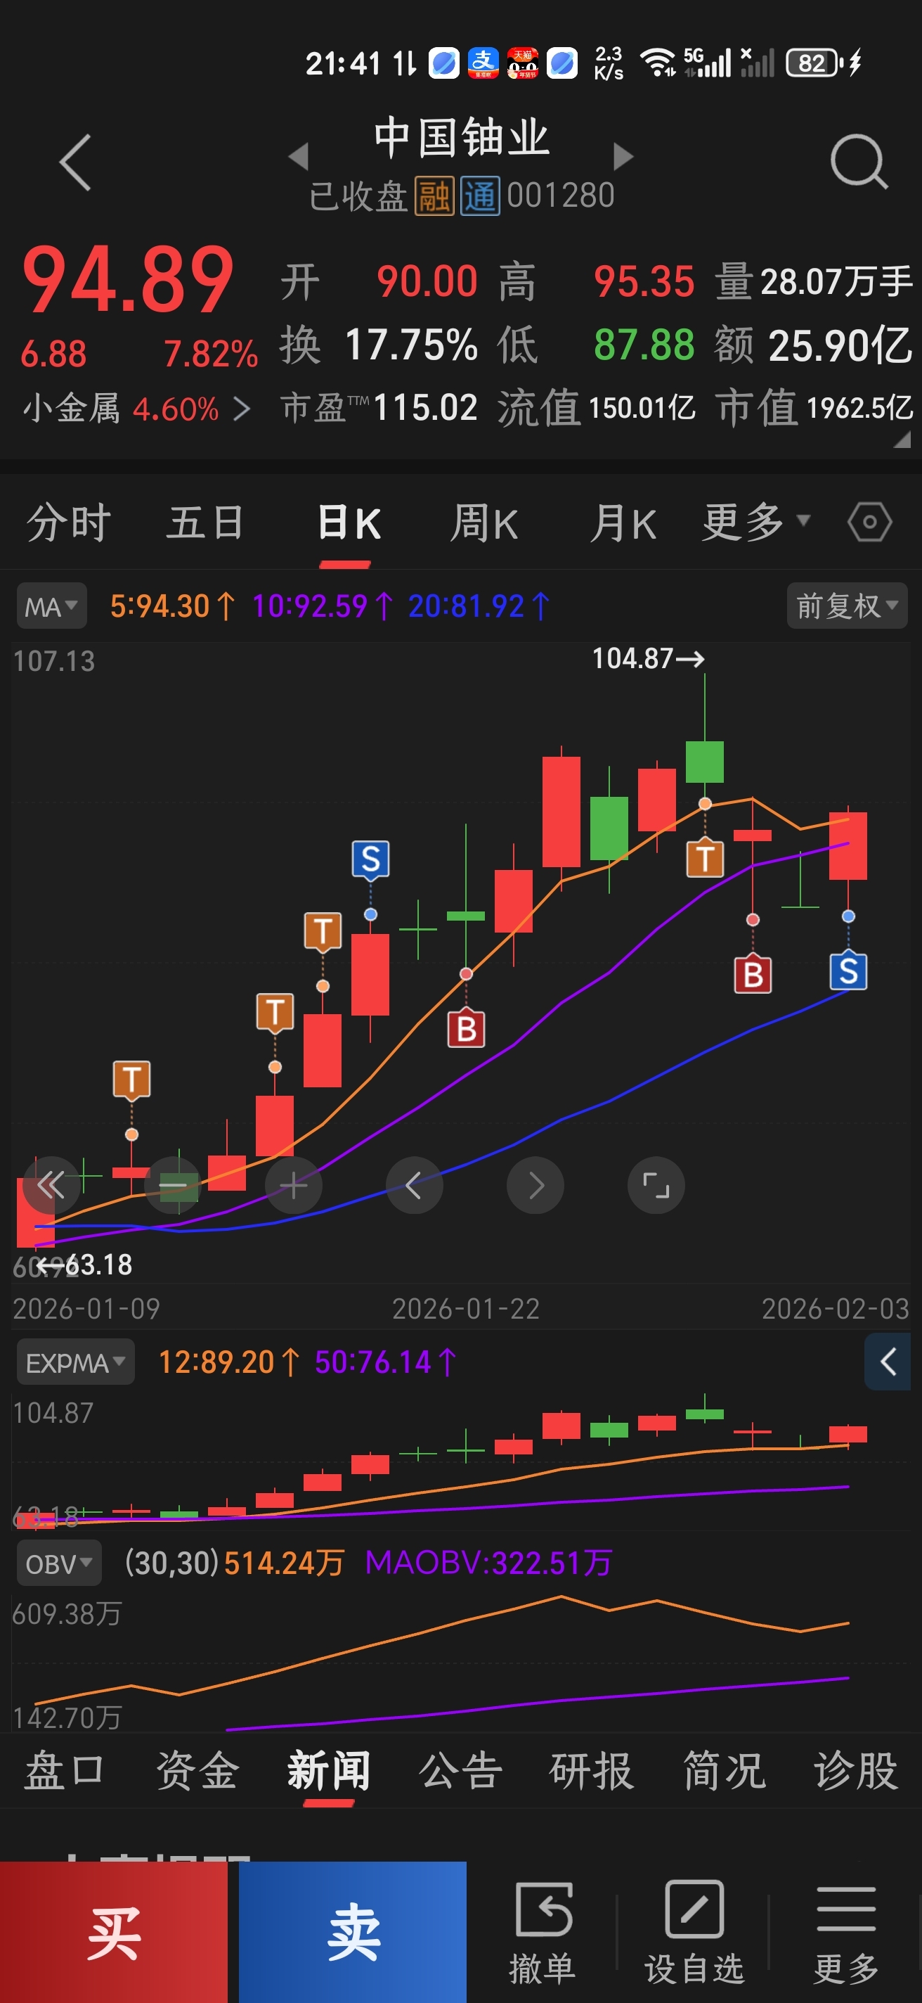Tap the battery indicator in status bar
922x2003 pixels.
pos(814,63)
